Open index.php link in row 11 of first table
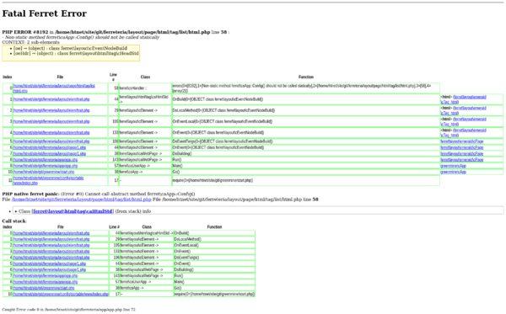506x314 pixels. (x=48, y=180)
